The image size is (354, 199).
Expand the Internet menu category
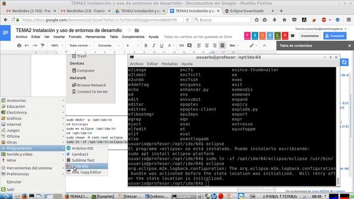pos(33,124)
